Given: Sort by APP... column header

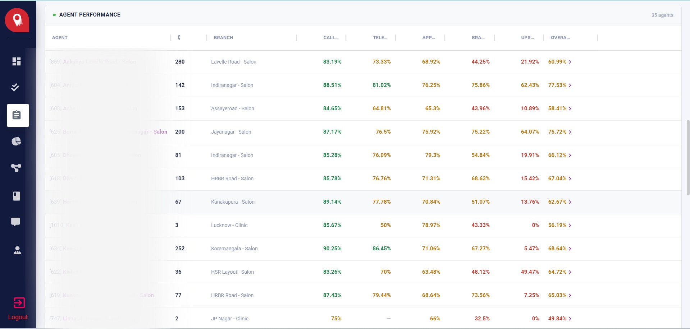Looking at the screenshot, I should pos(429,37).
